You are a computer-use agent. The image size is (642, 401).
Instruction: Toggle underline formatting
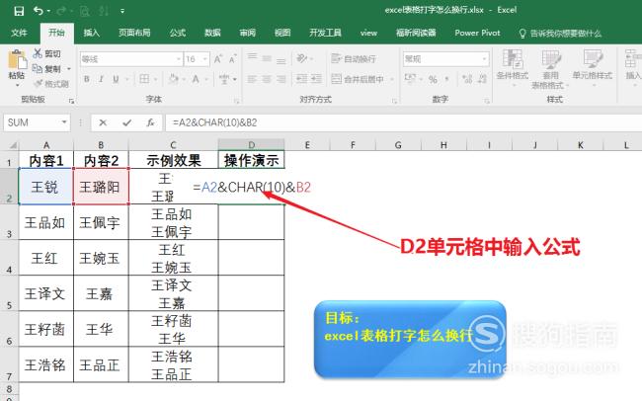[x=116, y=79]
